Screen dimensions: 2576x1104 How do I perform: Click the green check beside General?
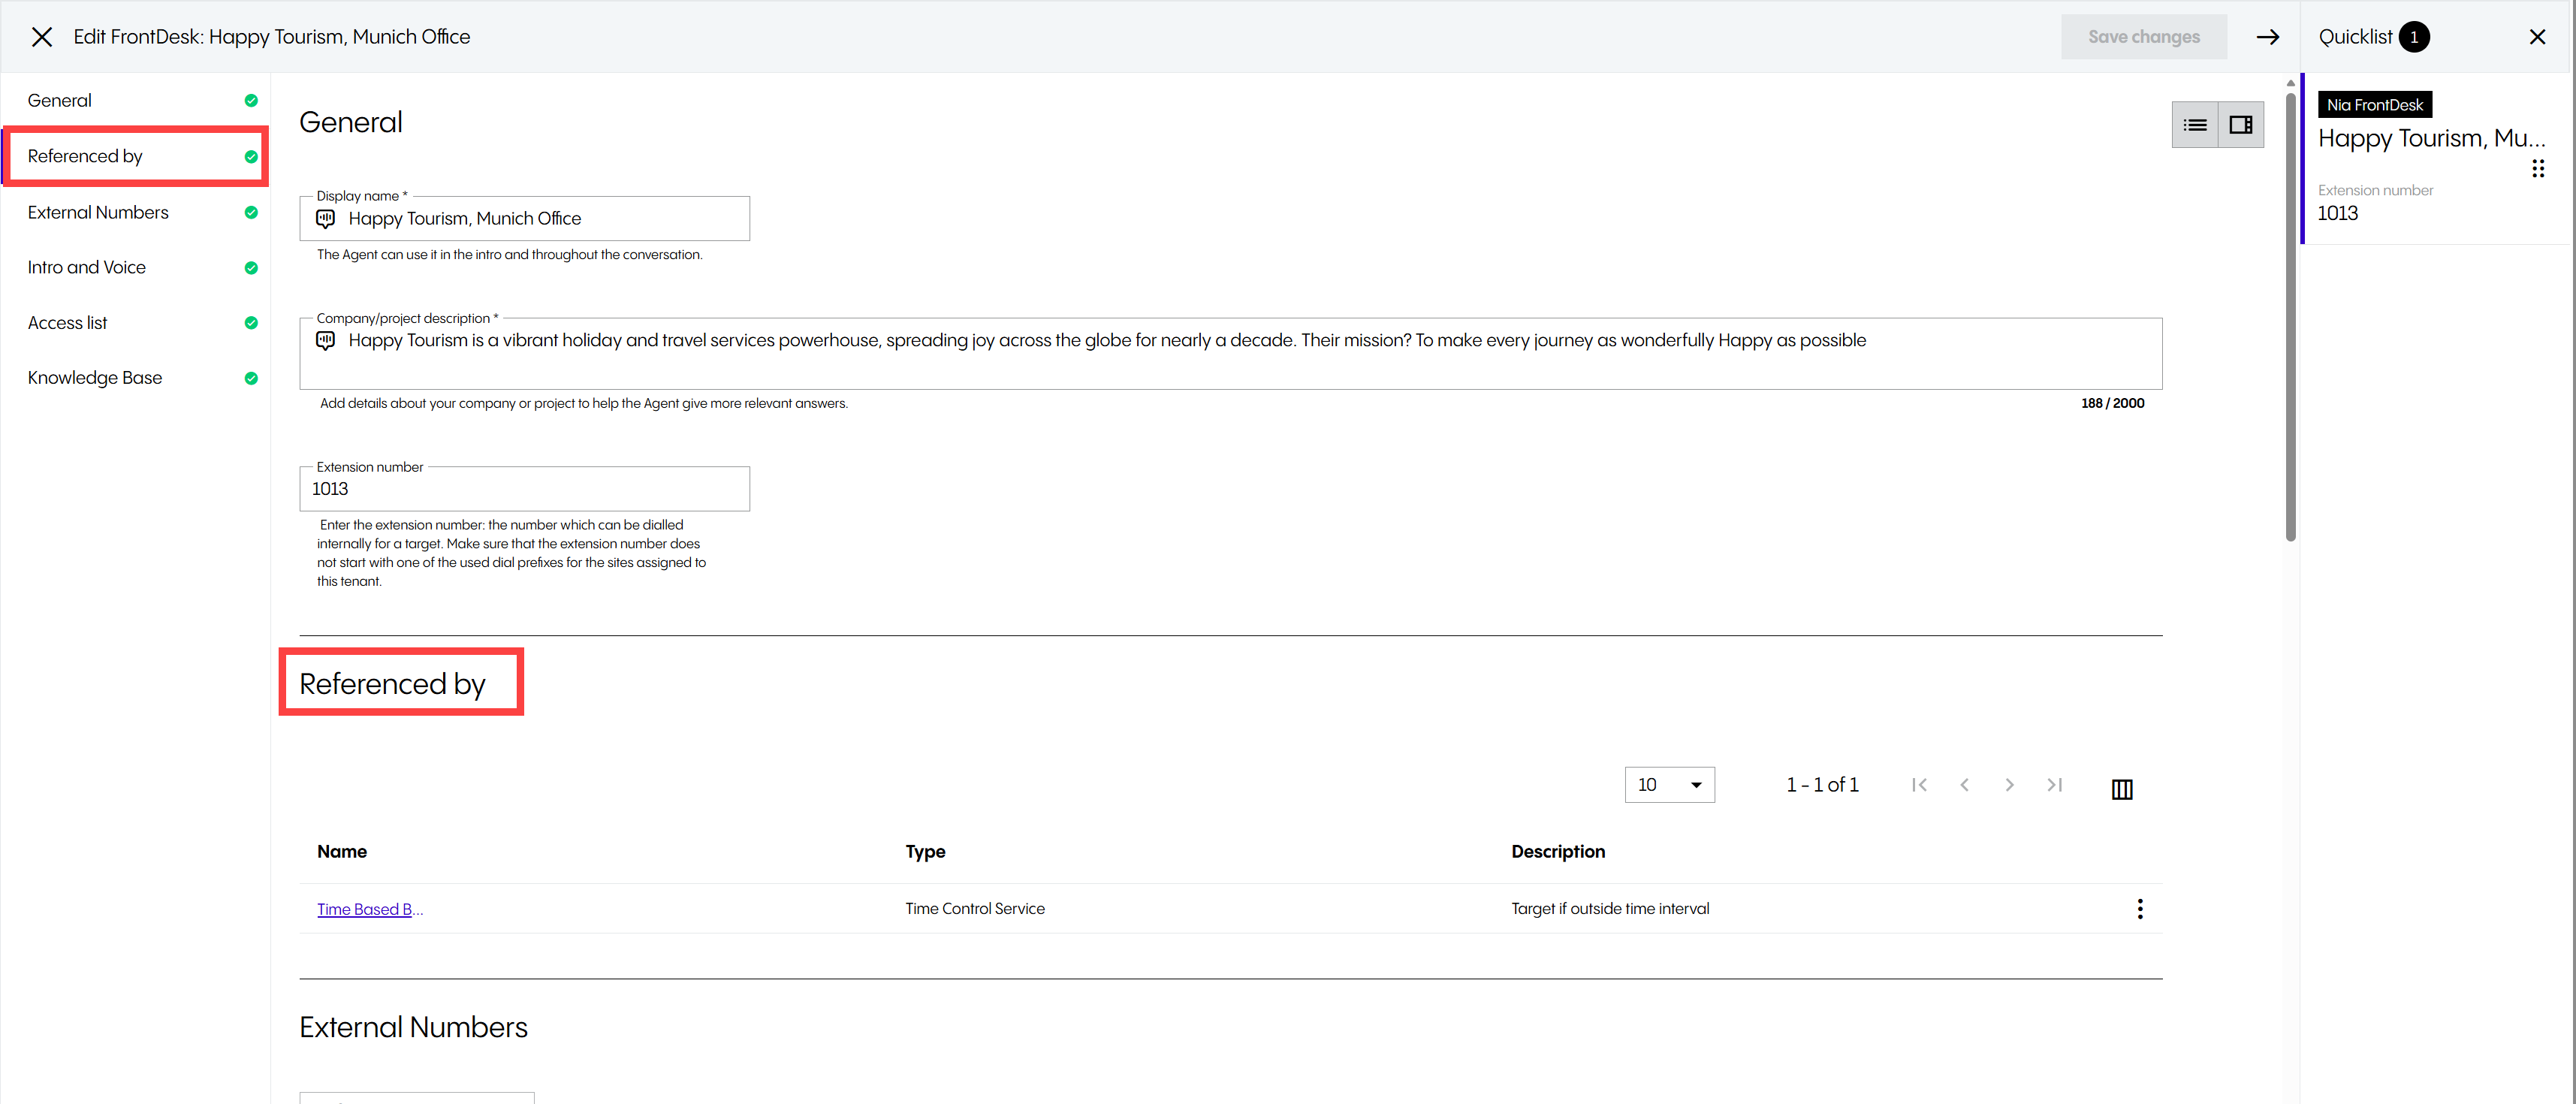click(251, 100)
